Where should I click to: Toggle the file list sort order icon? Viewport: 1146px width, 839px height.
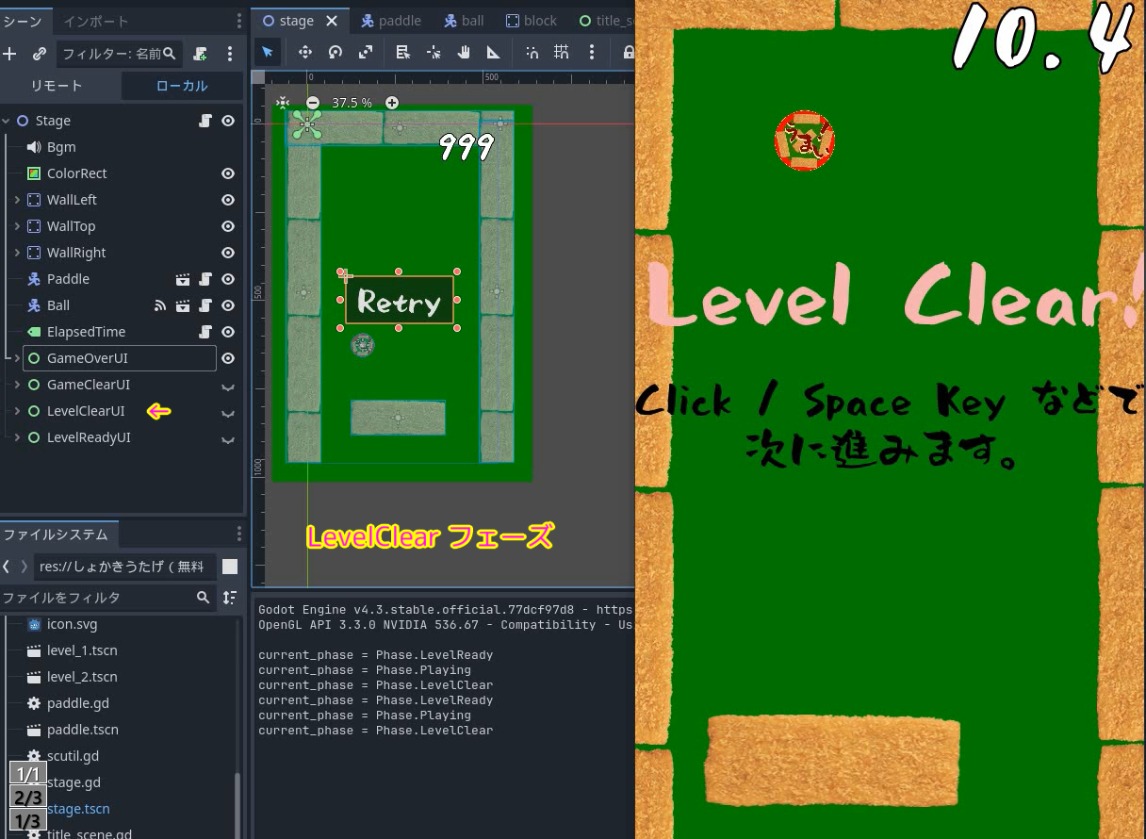[229, 598]
